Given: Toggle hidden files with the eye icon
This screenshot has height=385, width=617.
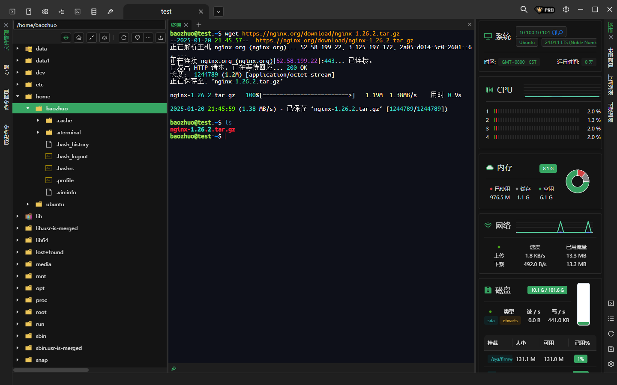Looking at the screenshot, I should [x=105, y=38].
